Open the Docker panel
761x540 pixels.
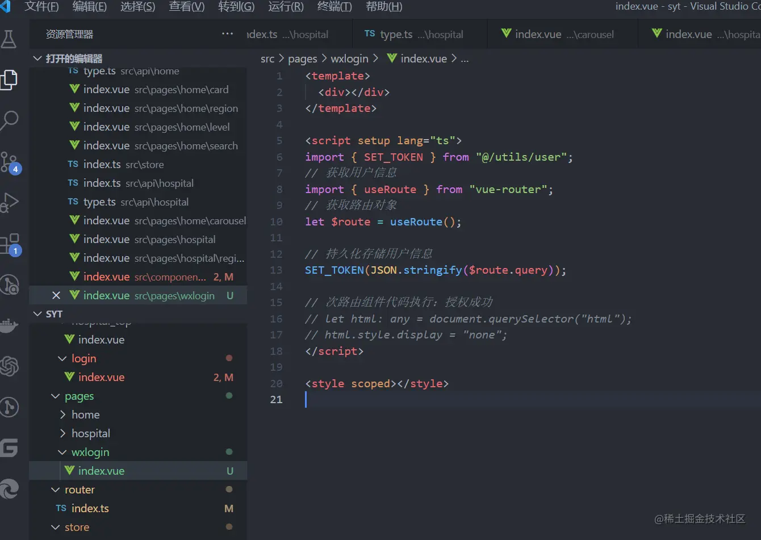click(9, 325)
